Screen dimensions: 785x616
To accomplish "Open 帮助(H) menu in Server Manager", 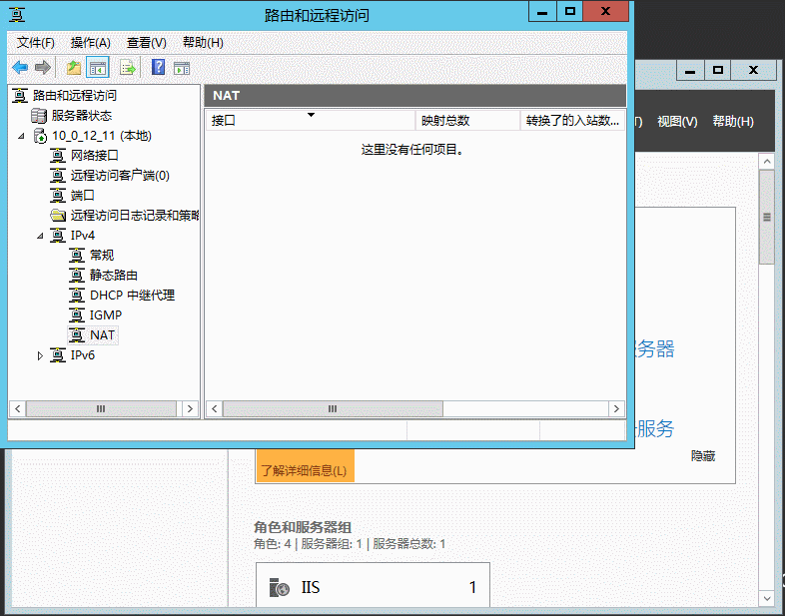I will (x=733, y=121).
